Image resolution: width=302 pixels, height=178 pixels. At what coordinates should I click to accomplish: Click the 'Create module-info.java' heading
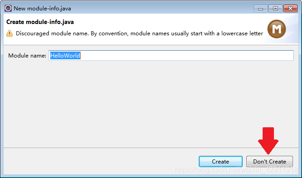(40, 22)
